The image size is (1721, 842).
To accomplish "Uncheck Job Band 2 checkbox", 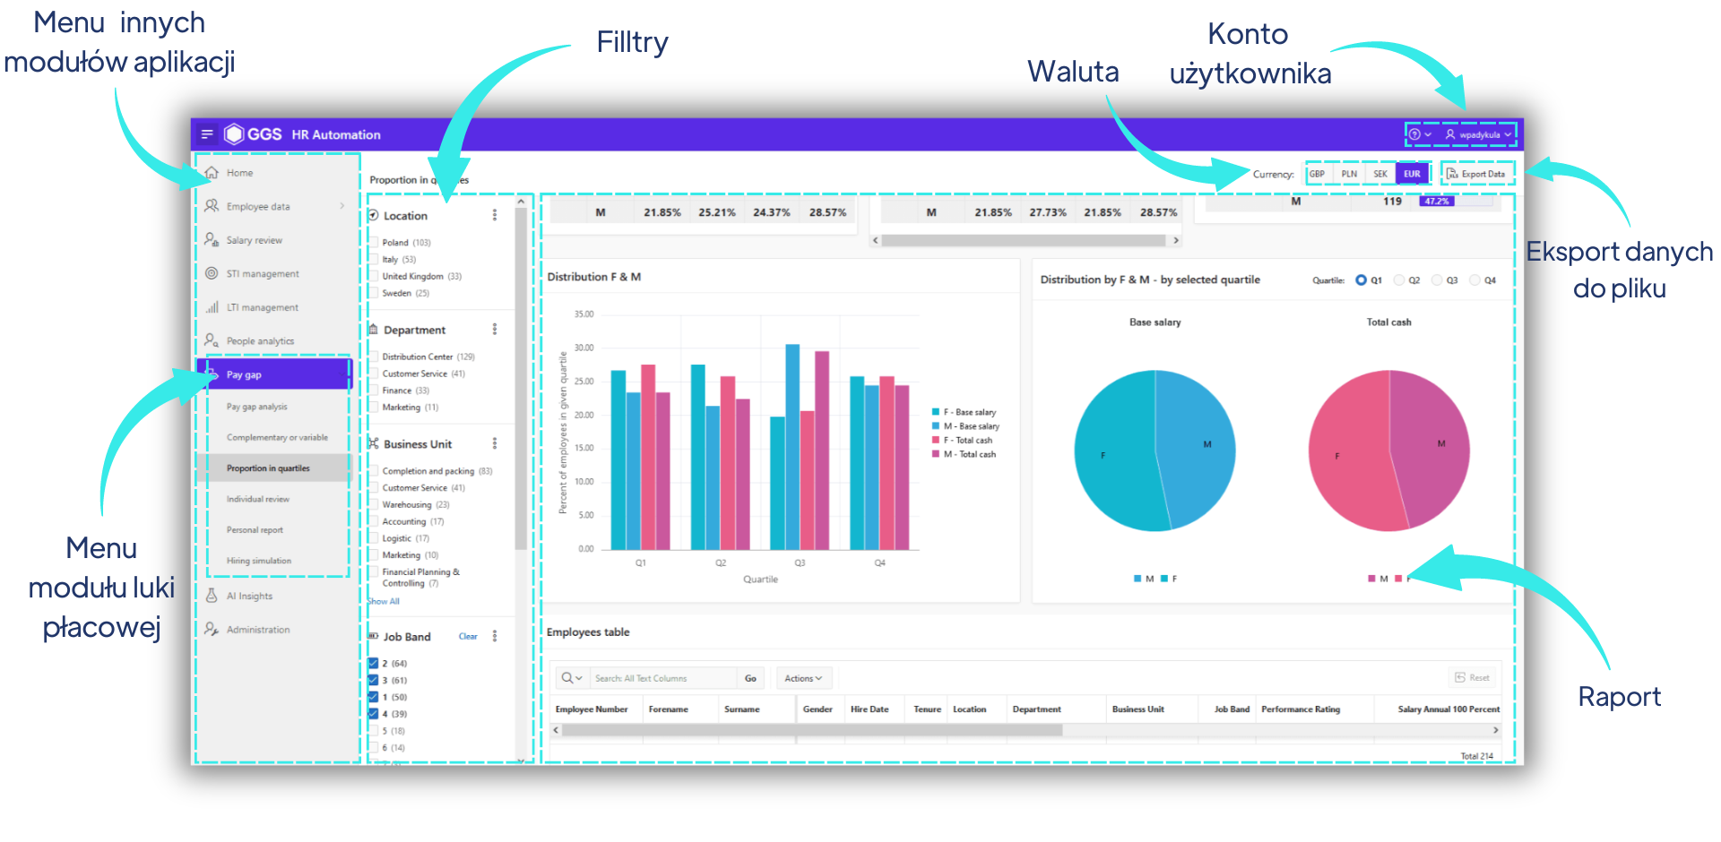I will pos(374,664).
